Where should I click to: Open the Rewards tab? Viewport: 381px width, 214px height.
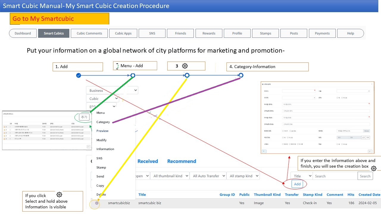click(209, 33)
